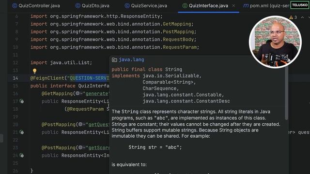Open the QuizDto.java tab
Screen dimensions: 310x174
pos(93,6)
